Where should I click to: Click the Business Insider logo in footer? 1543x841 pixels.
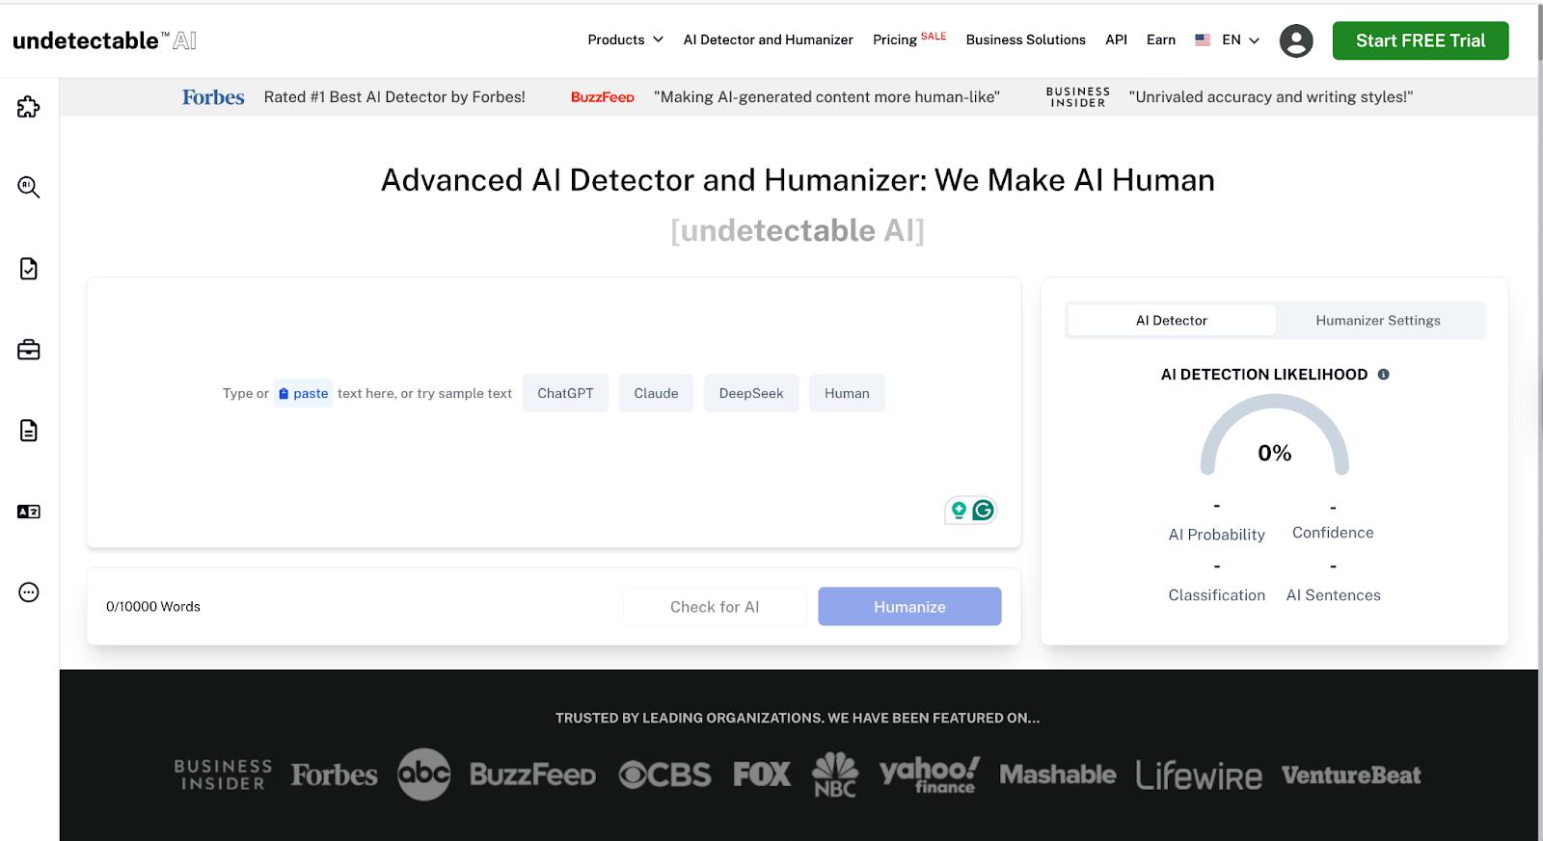click(x=223, y=775)
